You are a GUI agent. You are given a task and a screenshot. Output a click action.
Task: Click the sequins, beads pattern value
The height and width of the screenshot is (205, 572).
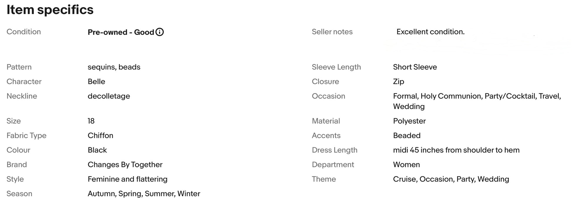pos(114,67)
